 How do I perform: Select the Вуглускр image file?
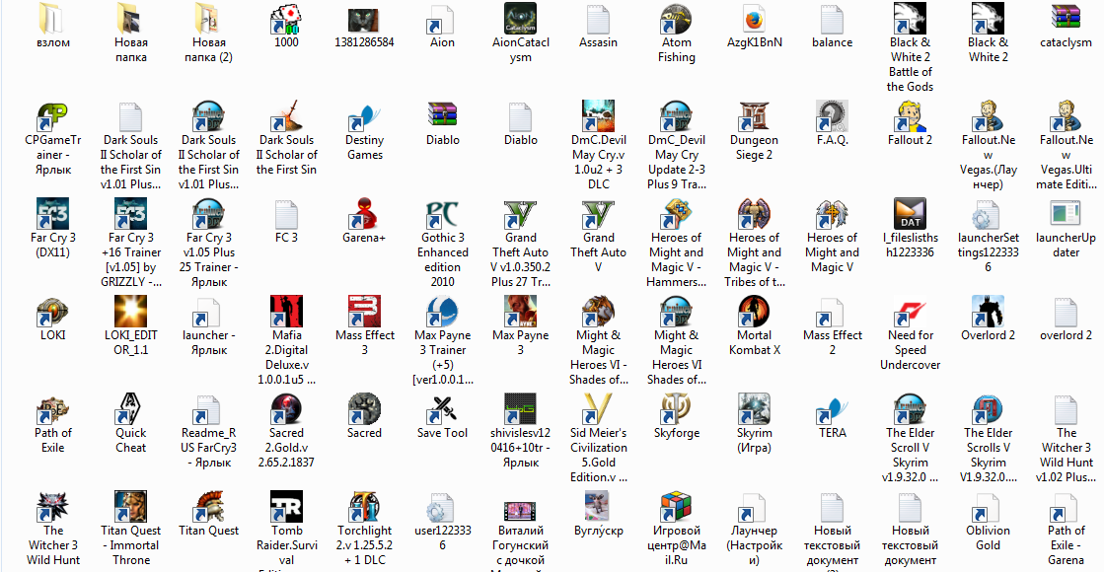599,507
